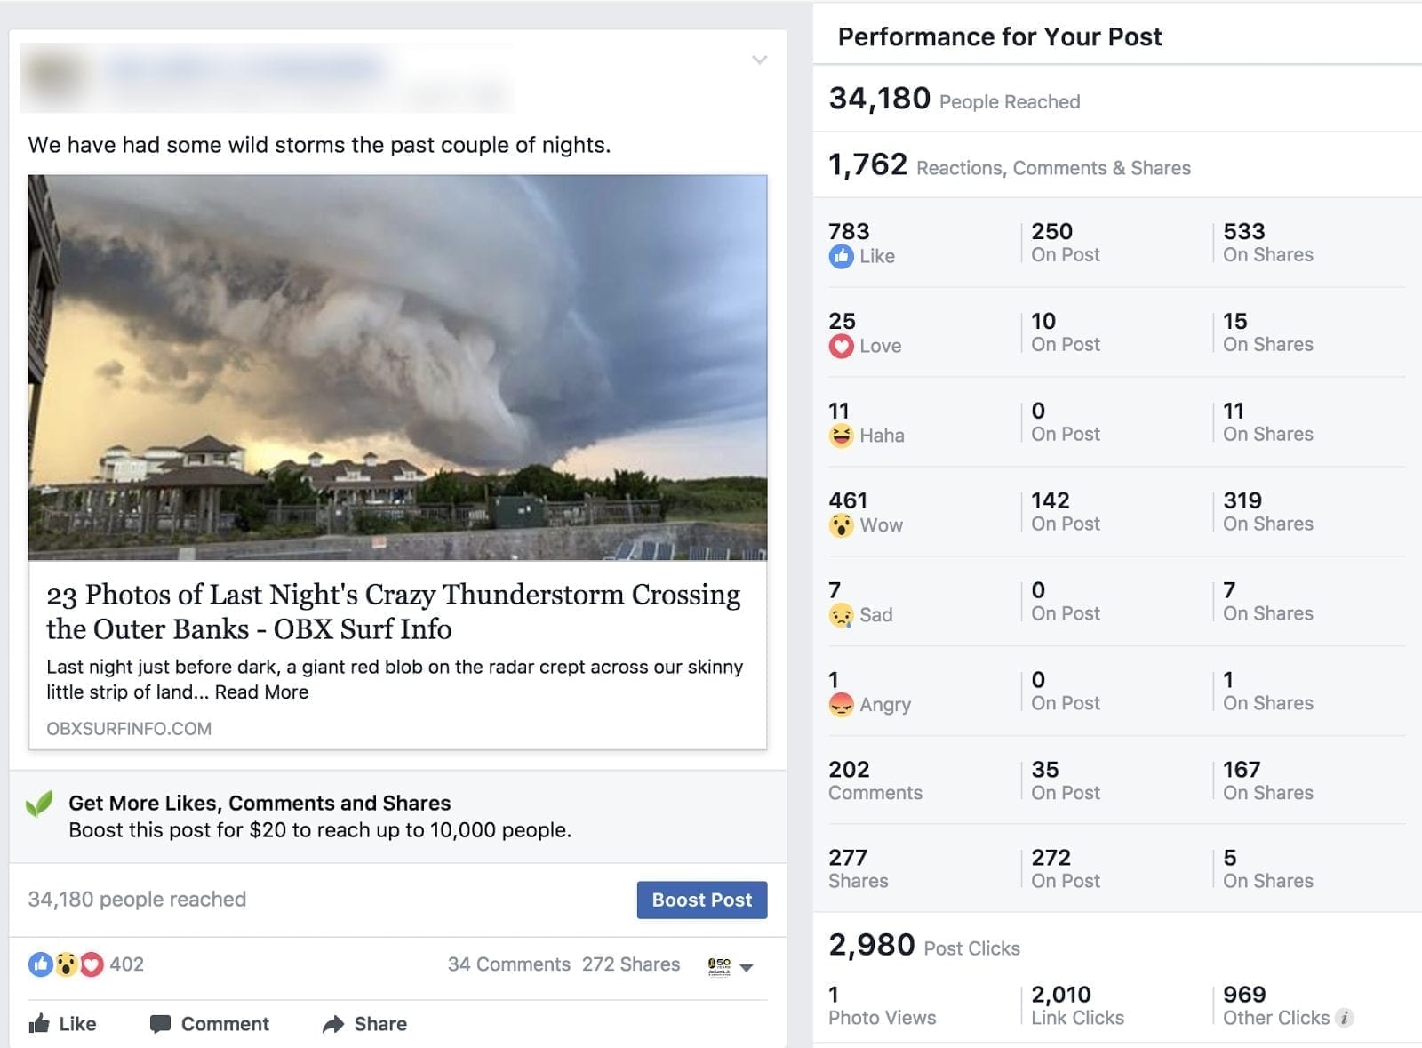Click the Love heart reaction icon
Viewport: 1422px width, 1048px height.
842,347
